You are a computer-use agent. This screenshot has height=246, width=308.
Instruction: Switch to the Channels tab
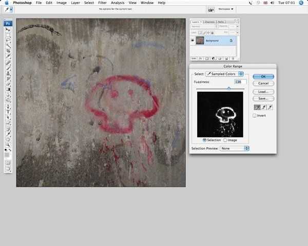[209, 22]
